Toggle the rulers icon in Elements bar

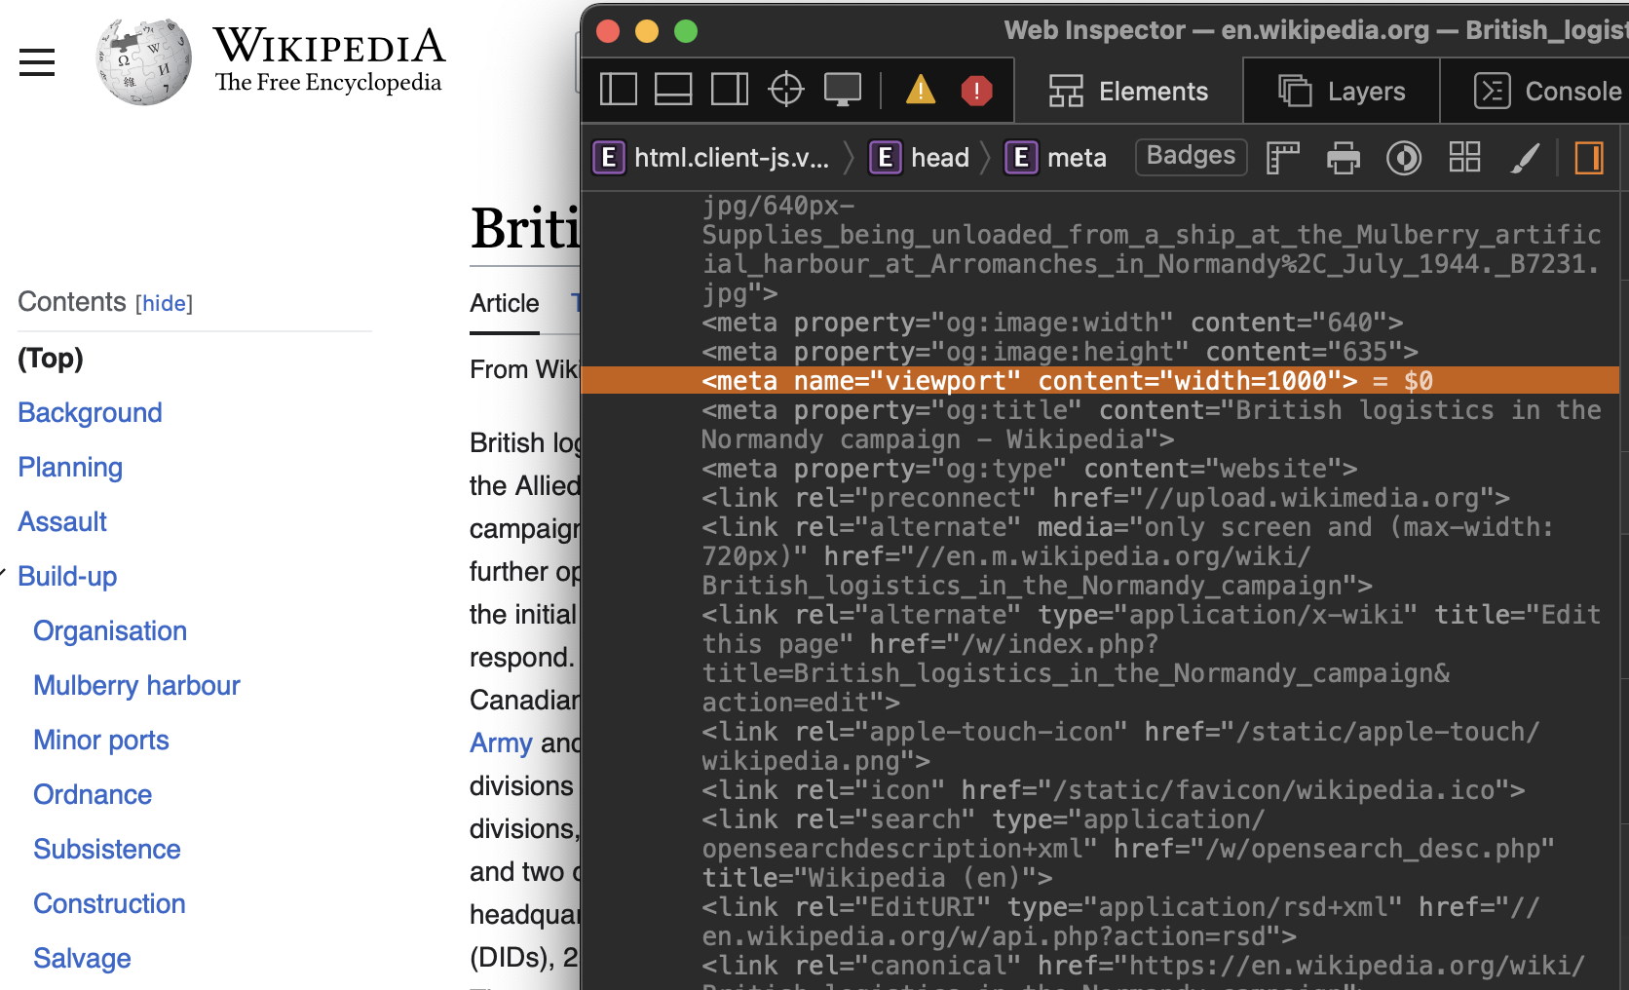coord(1282,157)
